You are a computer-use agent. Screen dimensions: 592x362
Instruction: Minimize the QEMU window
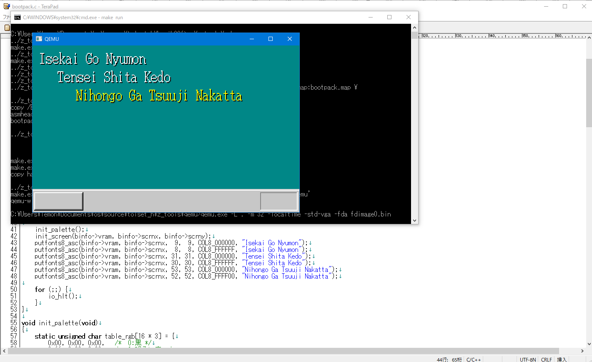point(252,39)
